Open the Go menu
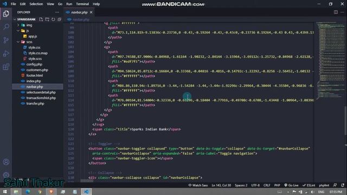347x195 pixels. [x=60, y=4]
